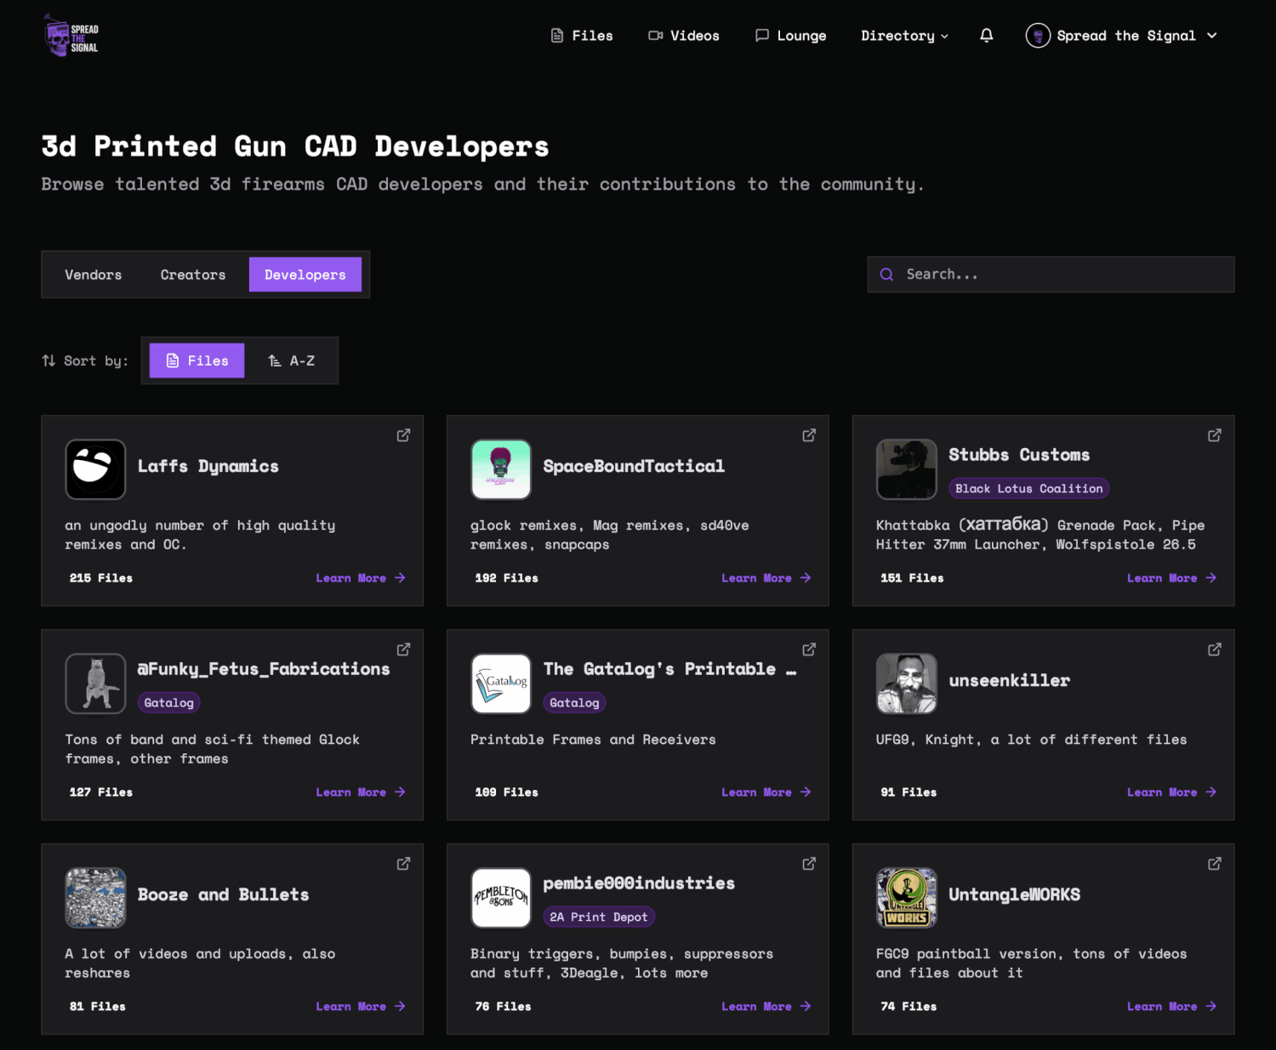Switch to the Vendors tab
The image size is (1276, 1050).
point(94,275)
